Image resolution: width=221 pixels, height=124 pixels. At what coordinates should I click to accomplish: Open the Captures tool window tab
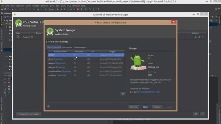click(x=1, y=47)
